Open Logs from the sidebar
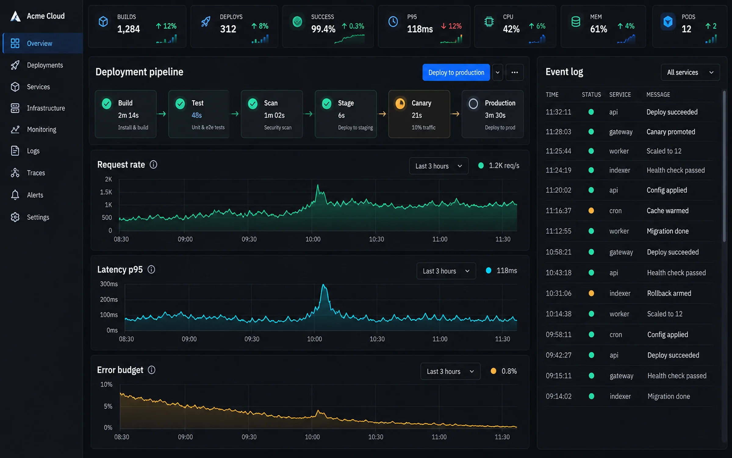 pos(43,151)
